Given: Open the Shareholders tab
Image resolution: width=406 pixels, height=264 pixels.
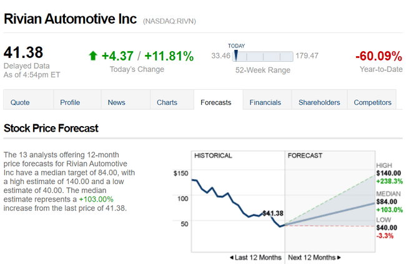Looking at the screenshot, I should [319, 102].
